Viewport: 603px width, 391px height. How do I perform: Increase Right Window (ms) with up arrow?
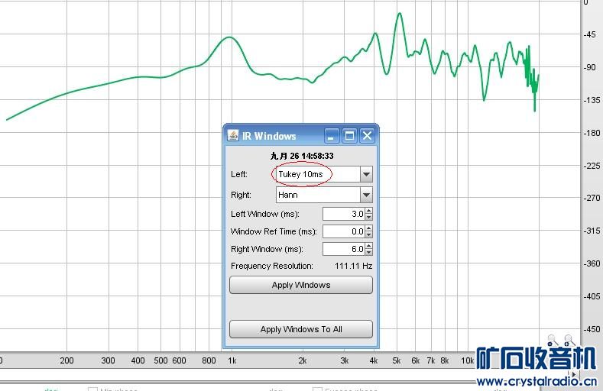pyautogui.click(x=369, y=246)
